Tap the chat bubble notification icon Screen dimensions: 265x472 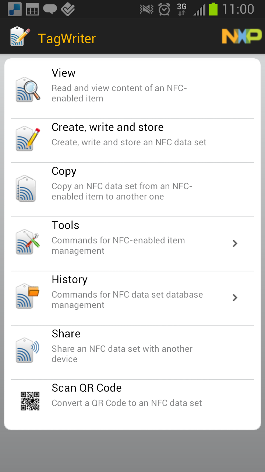click(x=50, y=9)
